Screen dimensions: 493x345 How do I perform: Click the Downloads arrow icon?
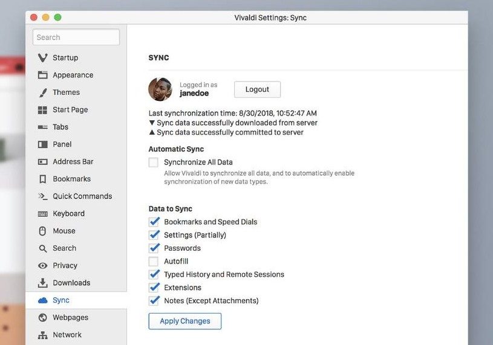(x=43, y=283)
